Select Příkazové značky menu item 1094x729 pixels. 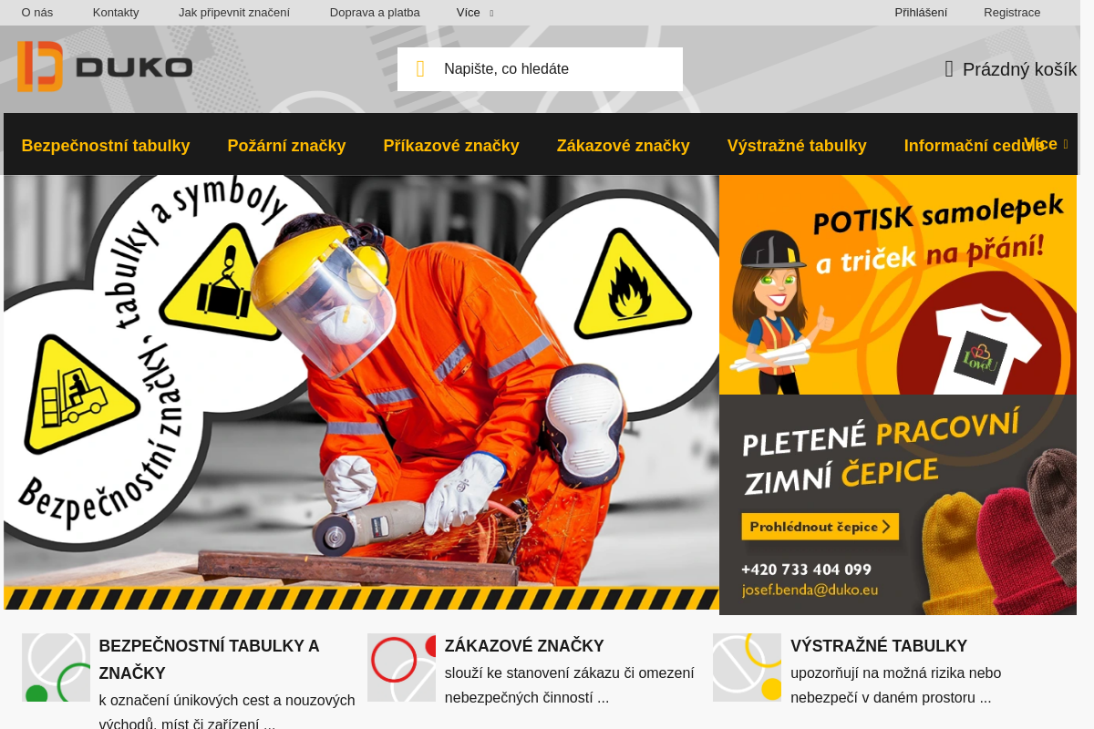[x=451, y=146]
